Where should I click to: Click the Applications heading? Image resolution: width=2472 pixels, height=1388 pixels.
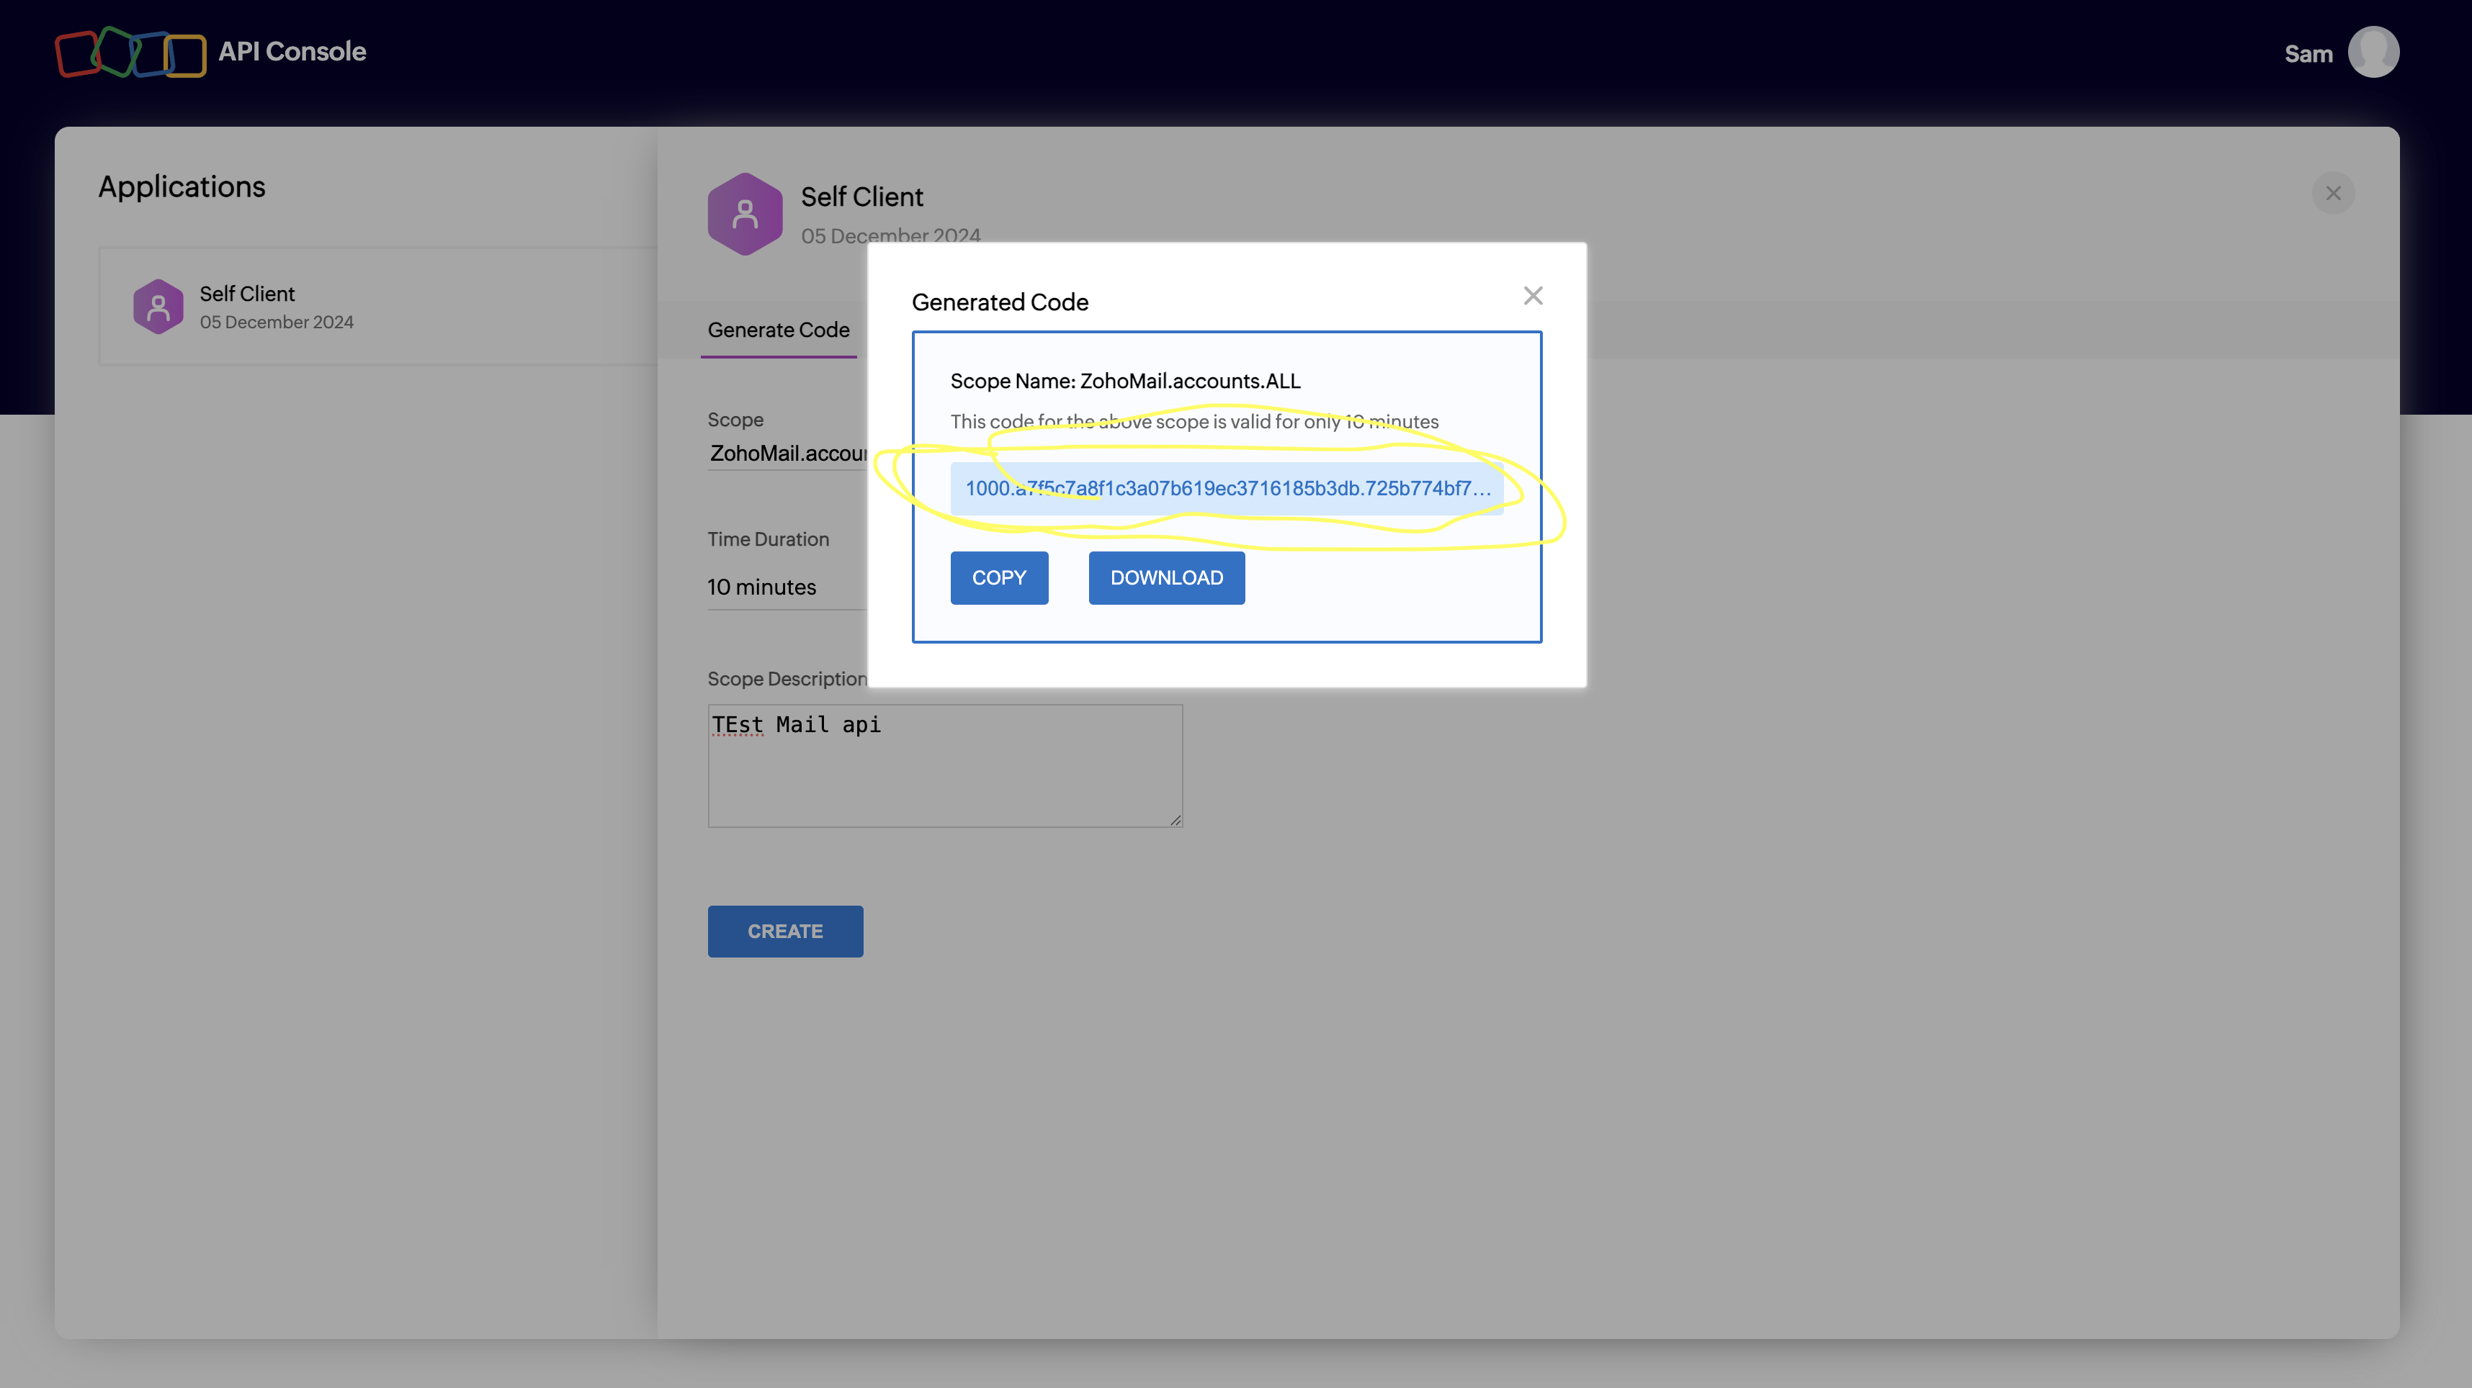coord(182,186)
